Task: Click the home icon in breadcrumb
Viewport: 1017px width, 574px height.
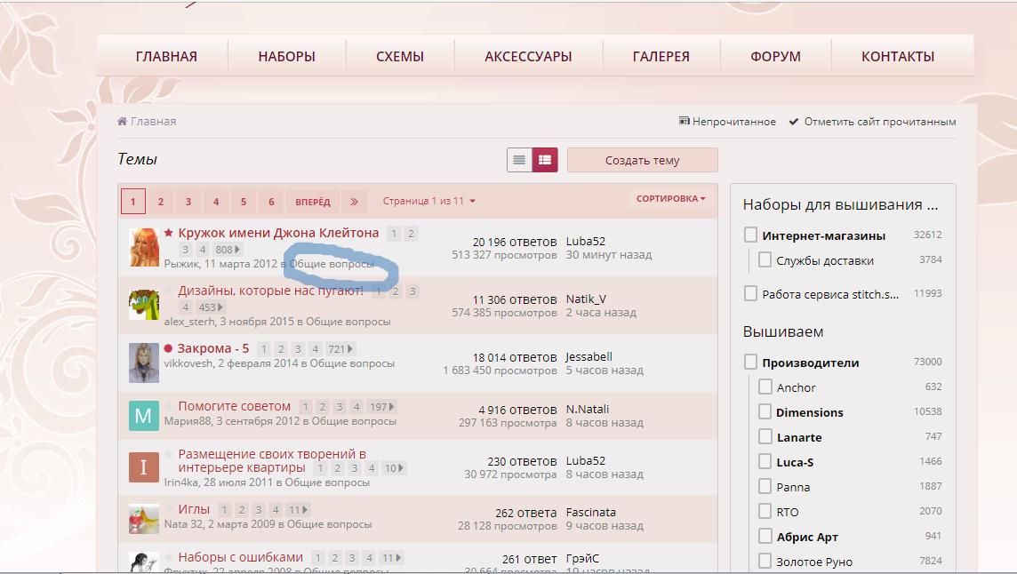Action: tap(123, 122)
